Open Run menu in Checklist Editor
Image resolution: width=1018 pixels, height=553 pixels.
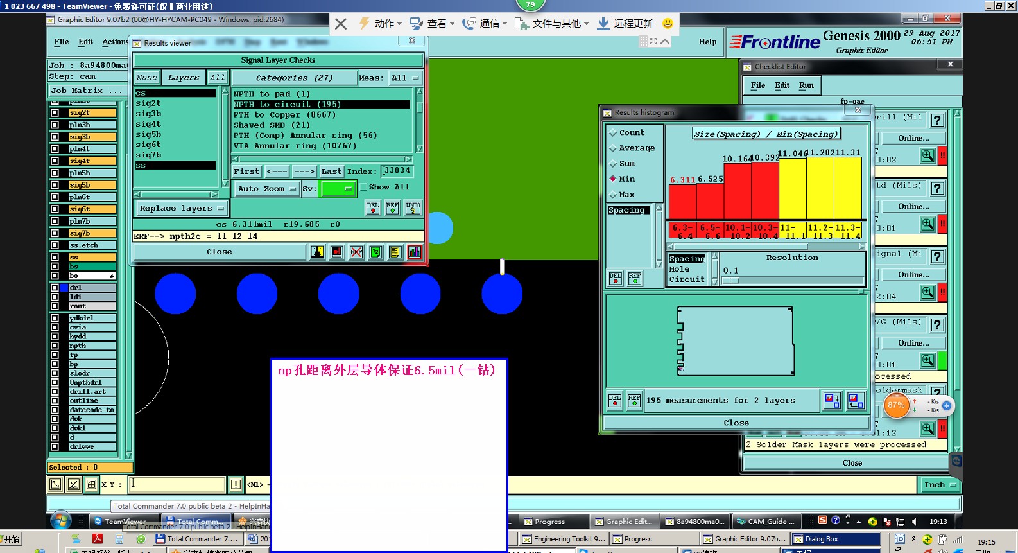click(806, 85)
